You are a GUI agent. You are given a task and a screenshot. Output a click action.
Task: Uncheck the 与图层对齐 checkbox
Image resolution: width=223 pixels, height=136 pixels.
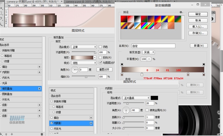coord(100,63)
